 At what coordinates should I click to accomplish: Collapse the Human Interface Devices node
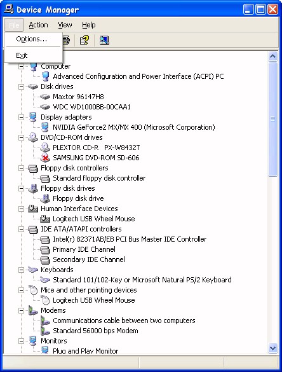click(x=22, y=209)
